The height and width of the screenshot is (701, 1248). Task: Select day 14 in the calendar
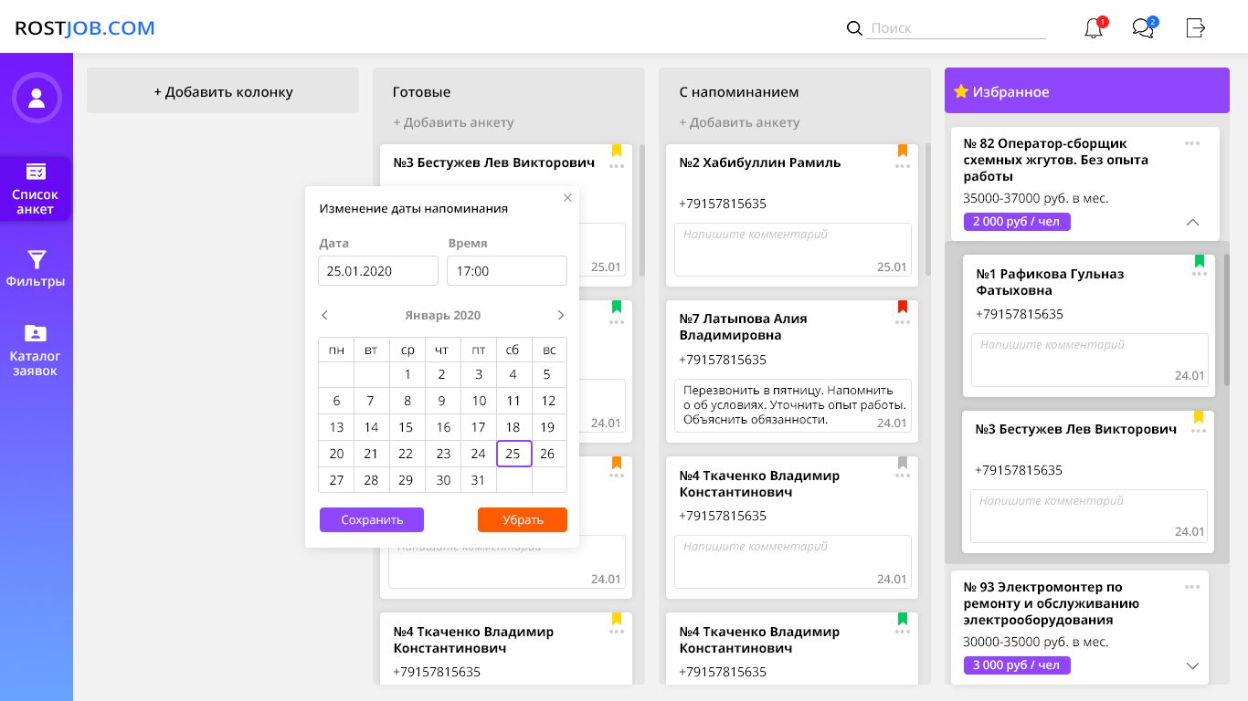click(x=371, y=427)
